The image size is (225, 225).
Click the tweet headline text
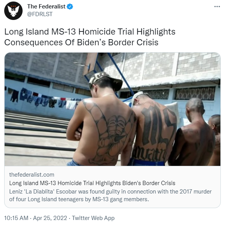pyautogui.click(x=90, y=37)
